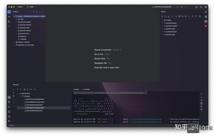Image resolution: width=215 pixels, height=136 pixels.
Task: Run GulimallCouponApplication with the green play button
Action: click(178, 7)
